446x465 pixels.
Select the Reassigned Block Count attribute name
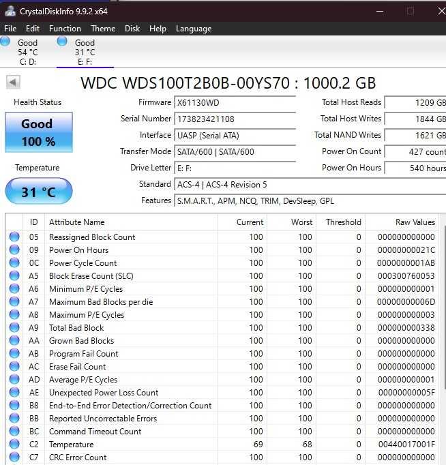pyautogui.click(x=92, y=237)
